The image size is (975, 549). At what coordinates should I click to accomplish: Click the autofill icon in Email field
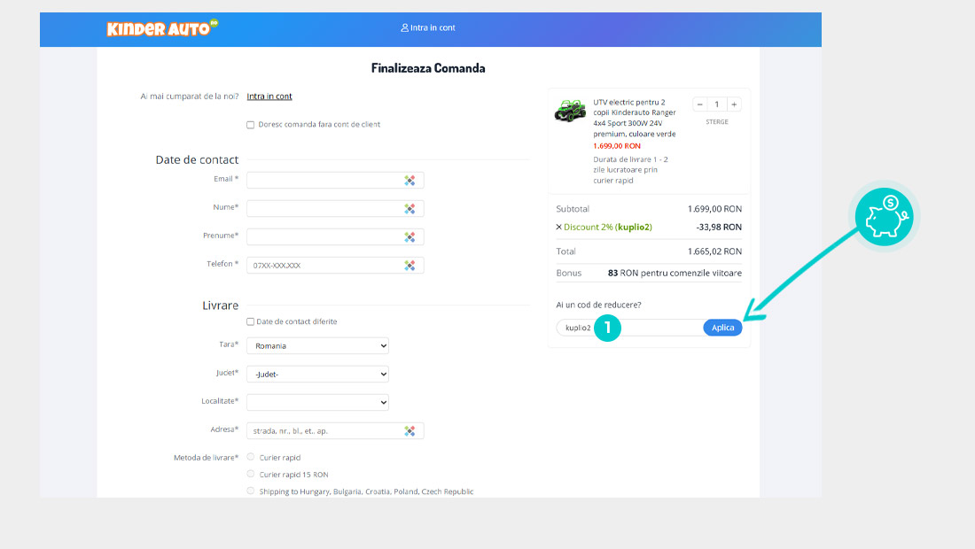[x=409, y=181]
